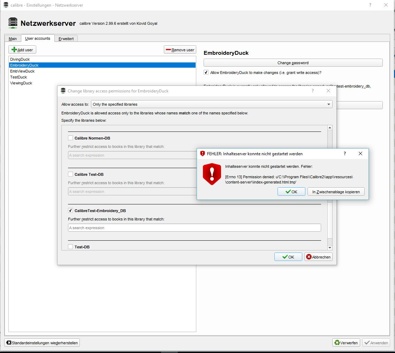Click the calibre icon in main title bar
The height and width of the screenshot is (353, 395).
point(6,5)
